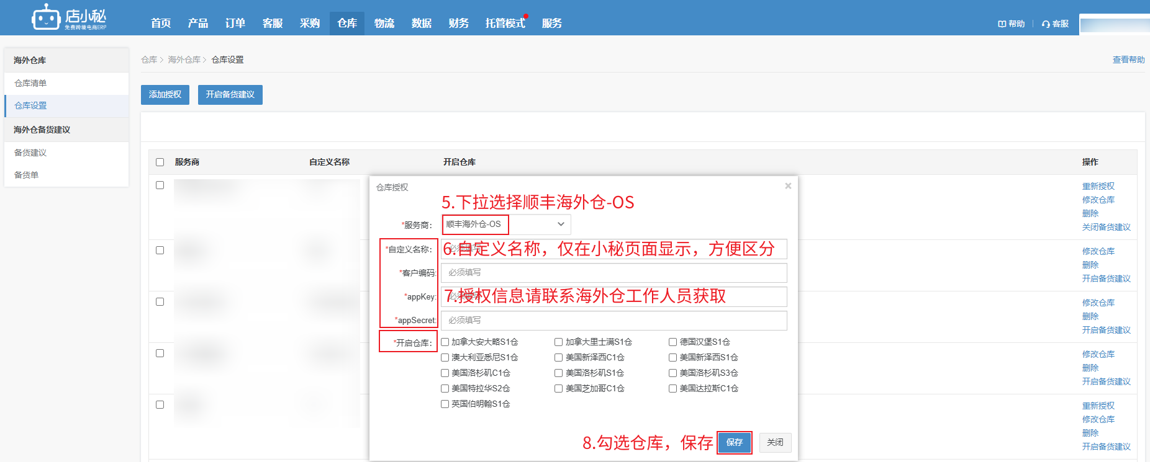Click 开启备货建议 in the second row
Image resolution: width=1150 pixels, height=462 pixels.
(x=1107, y=278)
